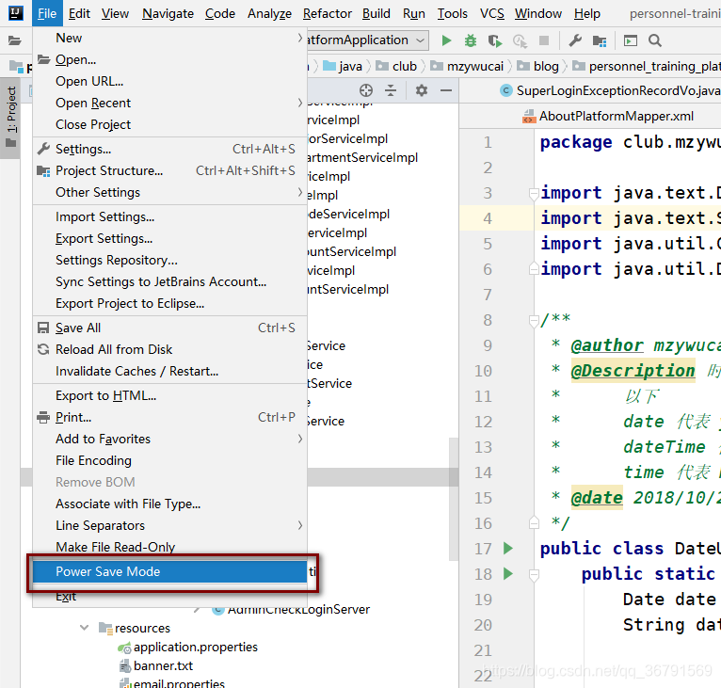Click the Open folder icon in the toolbar

15,40
